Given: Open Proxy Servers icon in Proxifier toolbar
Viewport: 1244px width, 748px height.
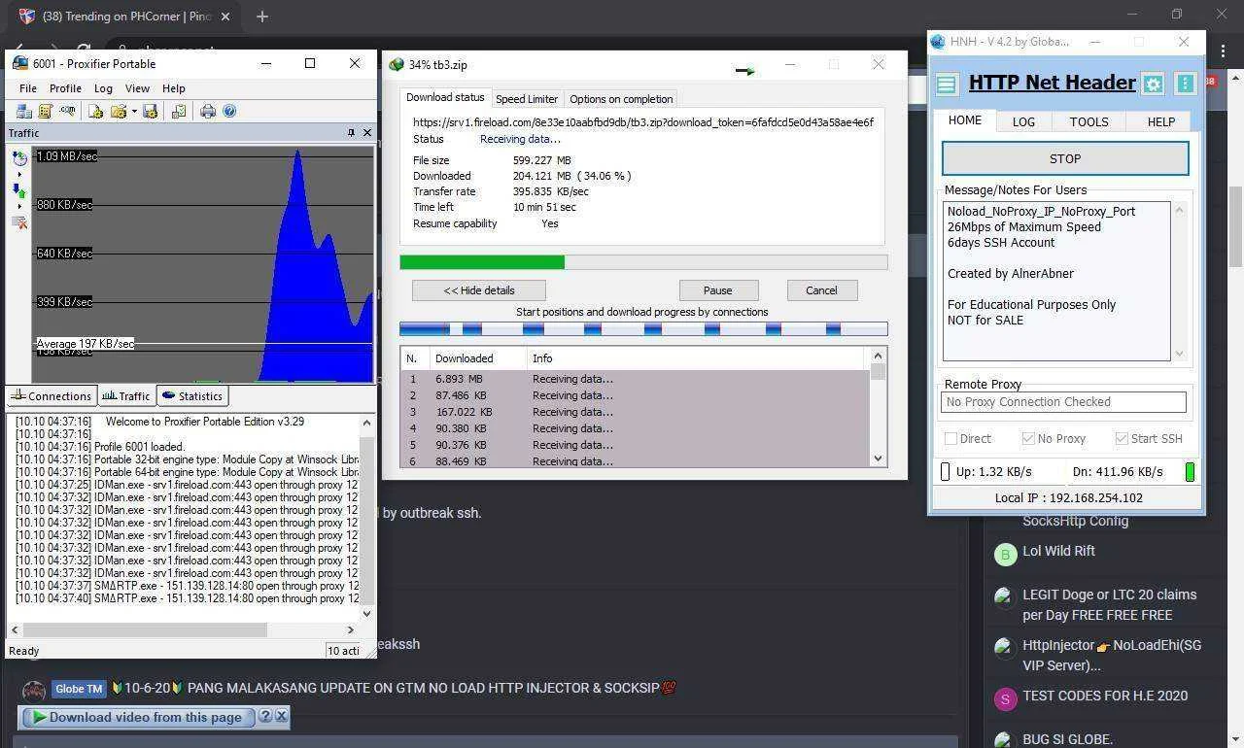Looking at the screenshot, I should click(x=23, y=112).
